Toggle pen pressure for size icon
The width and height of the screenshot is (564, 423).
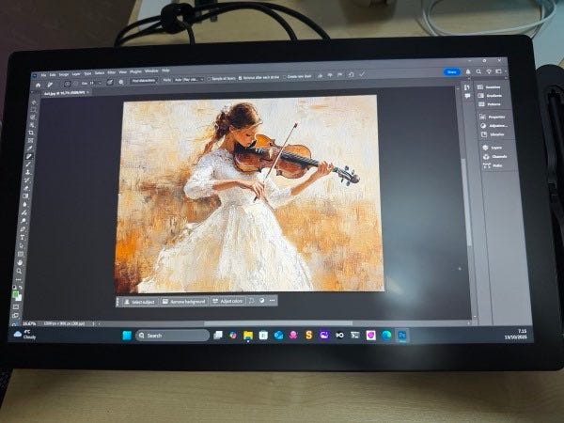coord(109,82)
